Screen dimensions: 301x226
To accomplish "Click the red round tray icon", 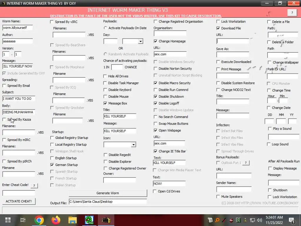I will coord(231,220).
